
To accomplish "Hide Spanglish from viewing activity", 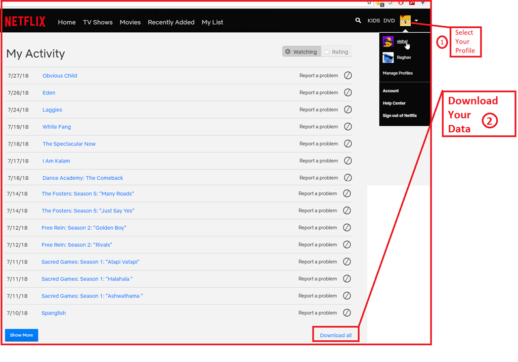I will [x=347, y=313].
